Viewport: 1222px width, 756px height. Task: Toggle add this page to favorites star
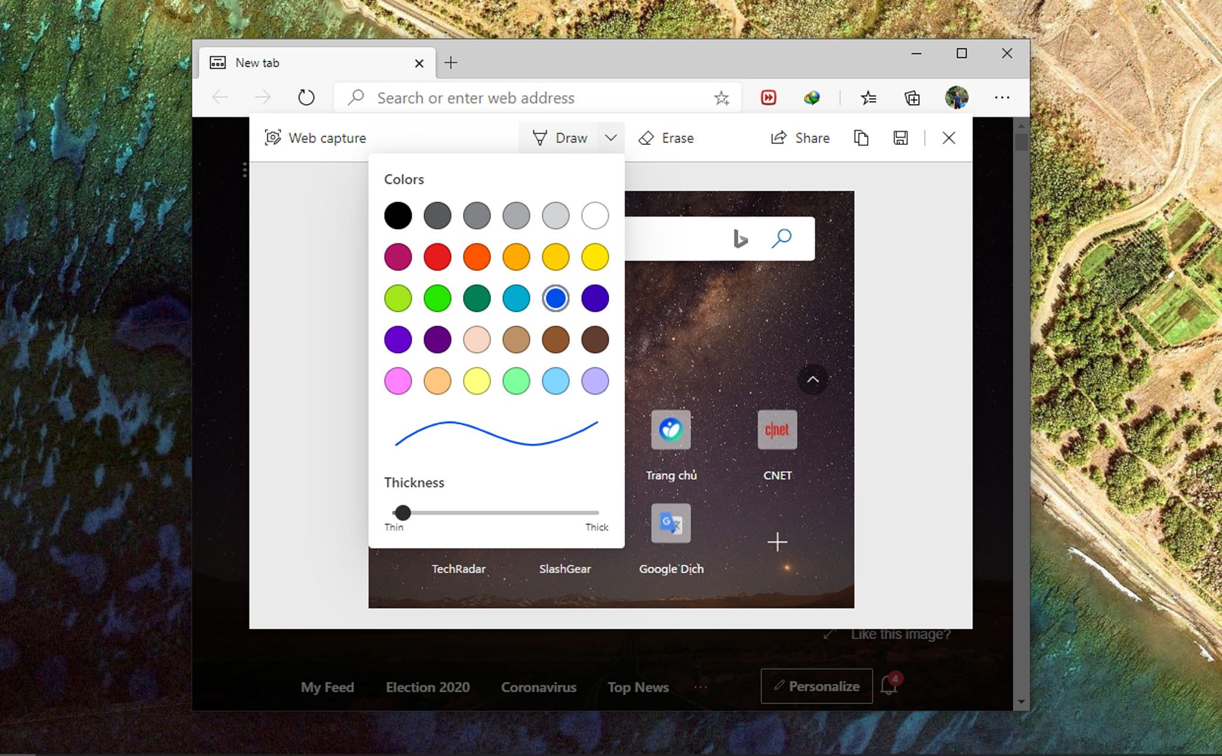click(722, 98)
